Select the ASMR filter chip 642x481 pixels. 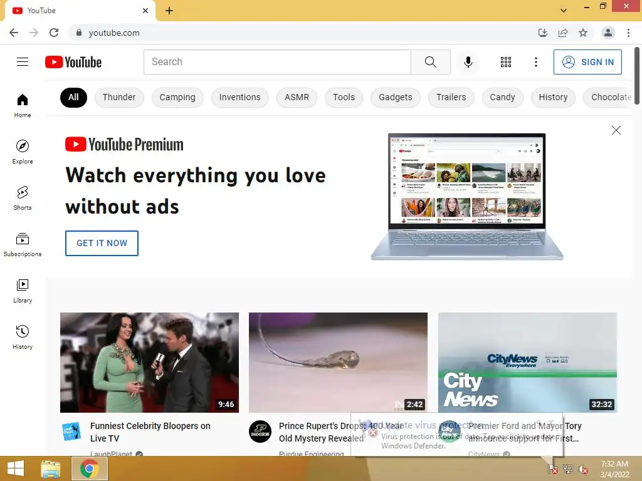[x=297, y=97]
